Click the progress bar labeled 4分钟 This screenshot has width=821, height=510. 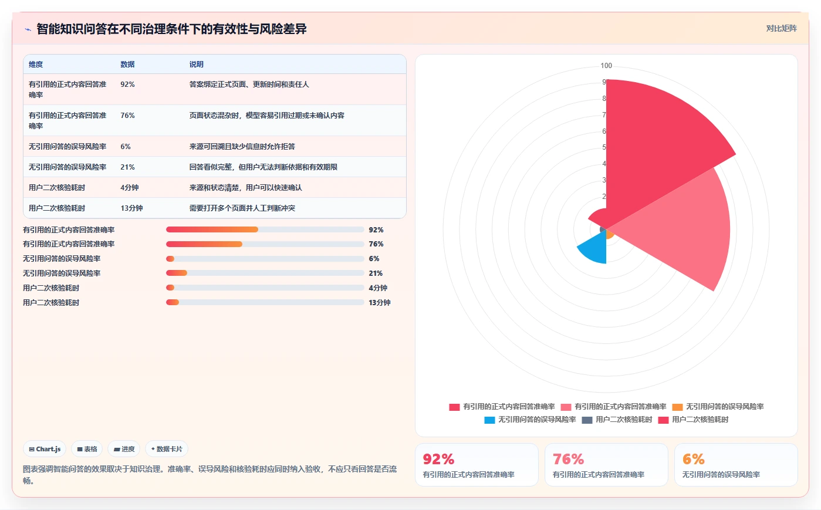click(265, 288)
